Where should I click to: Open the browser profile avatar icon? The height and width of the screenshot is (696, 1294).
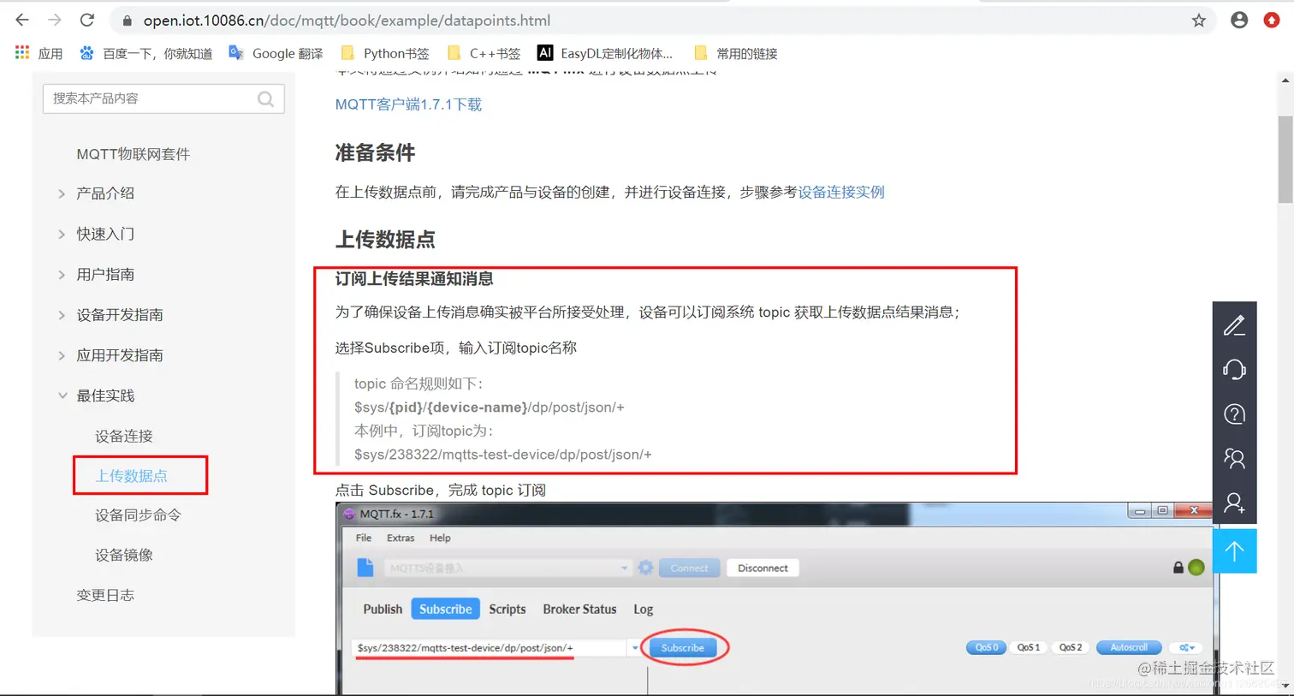point(1238,20)
